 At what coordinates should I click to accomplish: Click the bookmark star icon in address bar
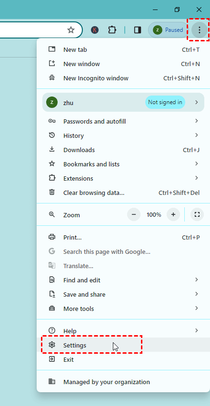(x=71, y=30)
